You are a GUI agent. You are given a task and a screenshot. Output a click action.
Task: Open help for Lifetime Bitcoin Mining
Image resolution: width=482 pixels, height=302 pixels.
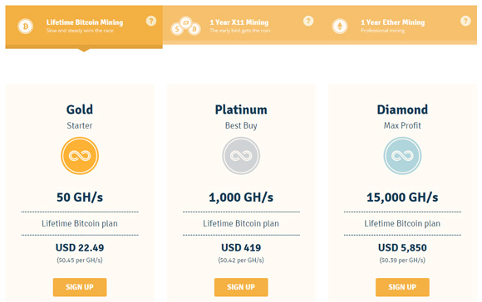[151, 21]
